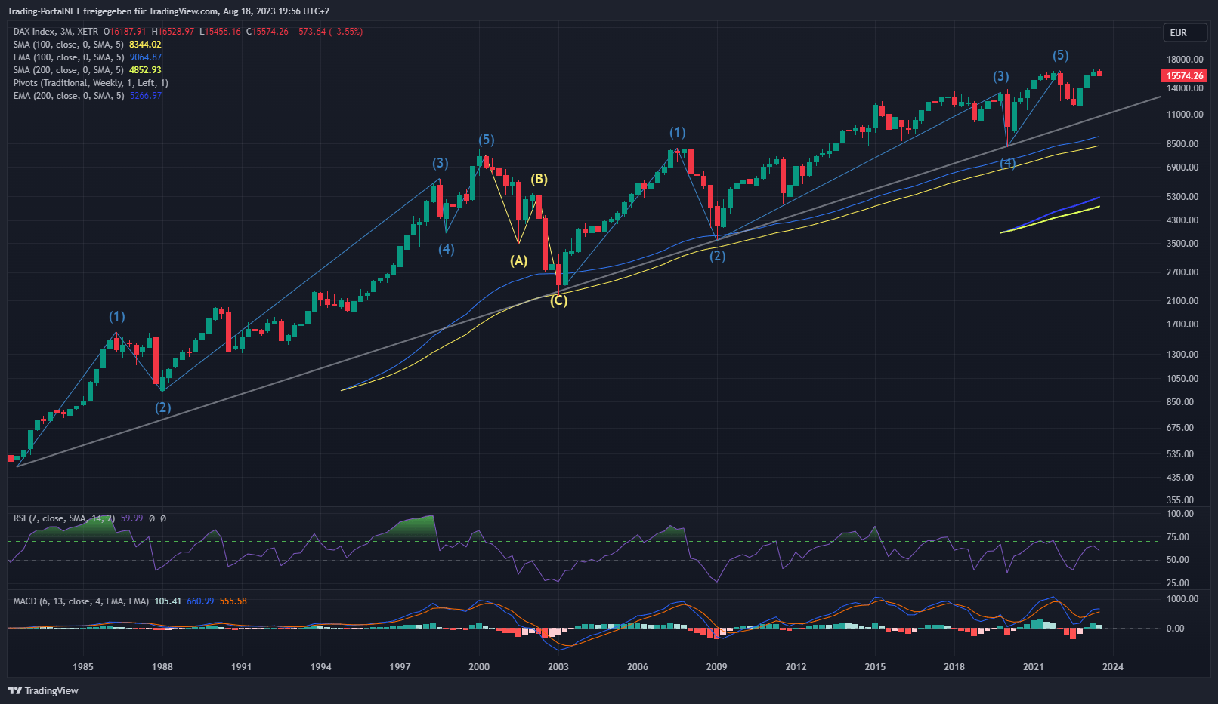Open the EUR currency selector

click(x=1183, y=32)
